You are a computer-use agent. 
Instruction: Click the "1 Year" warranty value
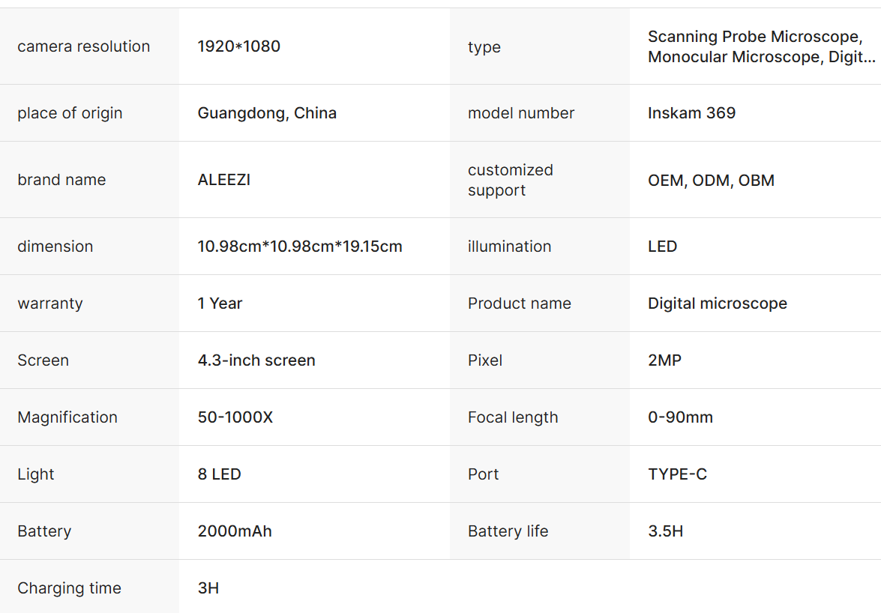[x=220, y=304]
